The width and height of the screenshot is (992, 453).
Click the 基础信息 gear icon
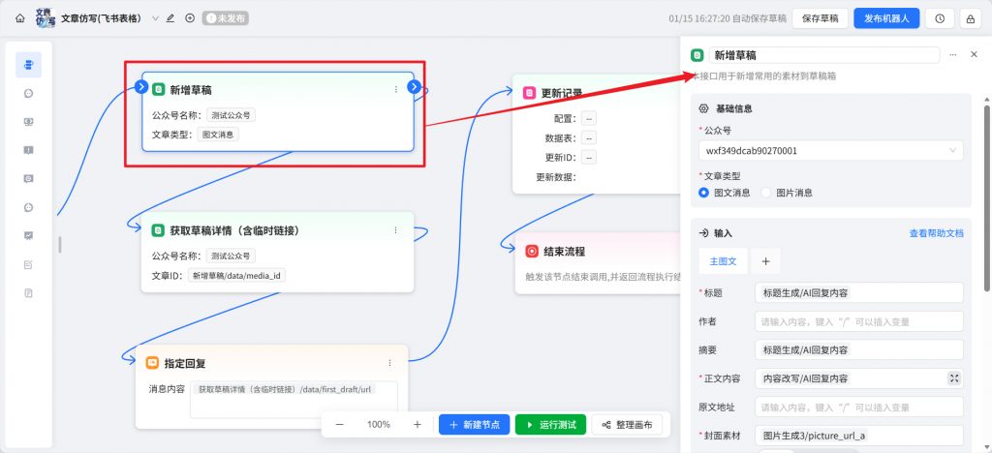coord(703,108)
